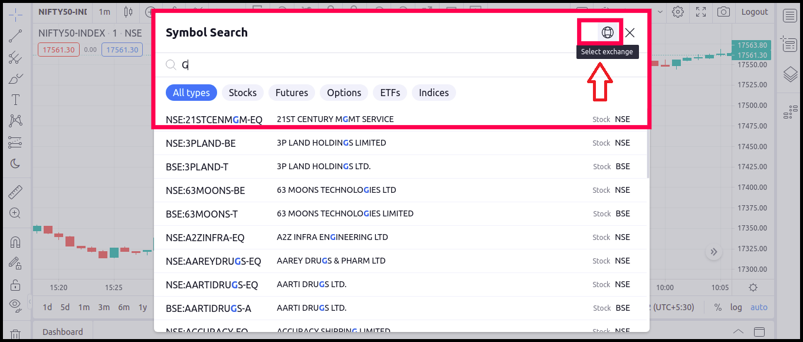
Task: Open the dropdown chevron left of settings gear
Action: click(x=660, y=12)
